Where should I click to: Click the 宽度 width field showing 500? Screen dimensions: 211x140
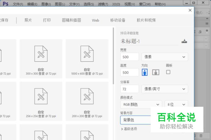click(130, 57)
